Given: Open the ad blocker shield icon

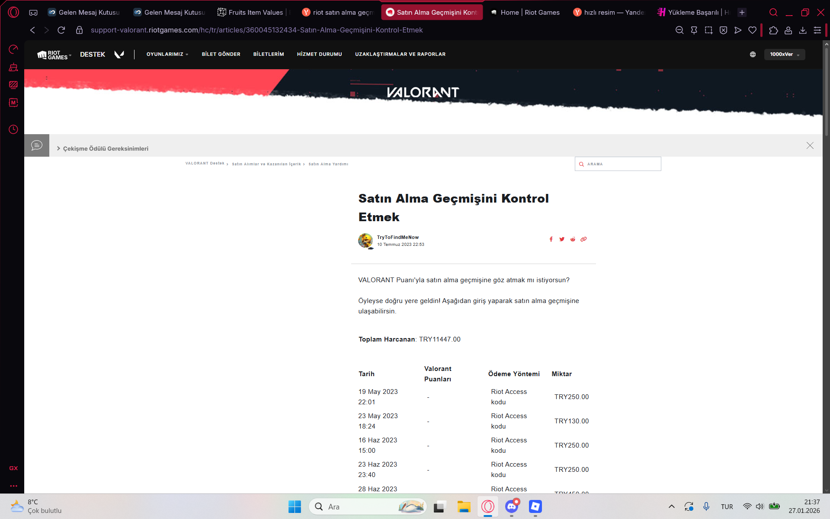Looking at the screenshot, I should coord(723,30).
